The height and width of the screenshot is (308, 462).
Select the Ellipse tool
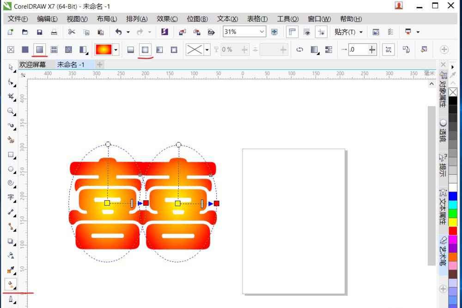11,169
